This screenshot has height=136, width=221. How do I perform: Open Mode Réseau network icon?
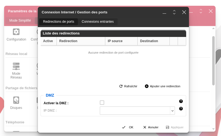(16, 66)
